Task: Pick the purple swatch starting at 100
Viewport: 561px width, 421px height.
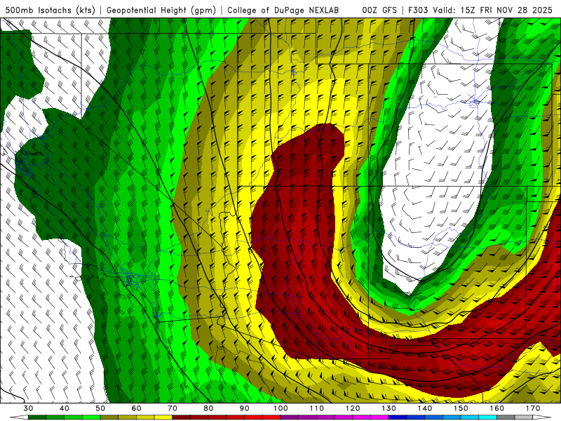Action: 290,417
